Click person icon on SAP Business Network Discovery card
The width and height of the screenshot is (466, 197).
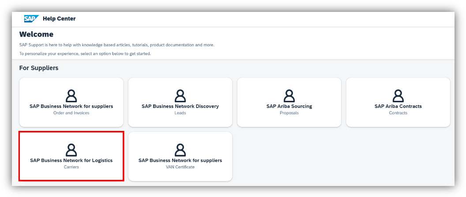pos(180,96)
